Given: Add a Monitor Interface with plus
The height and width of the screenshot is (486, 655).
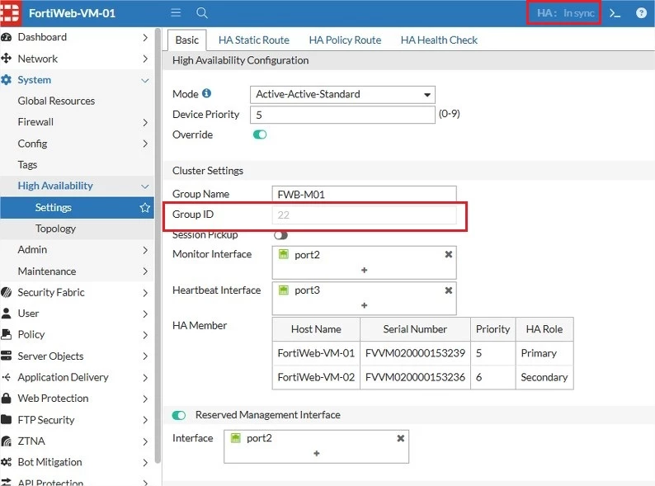Looking at the screenshot, I should (365, 271).
